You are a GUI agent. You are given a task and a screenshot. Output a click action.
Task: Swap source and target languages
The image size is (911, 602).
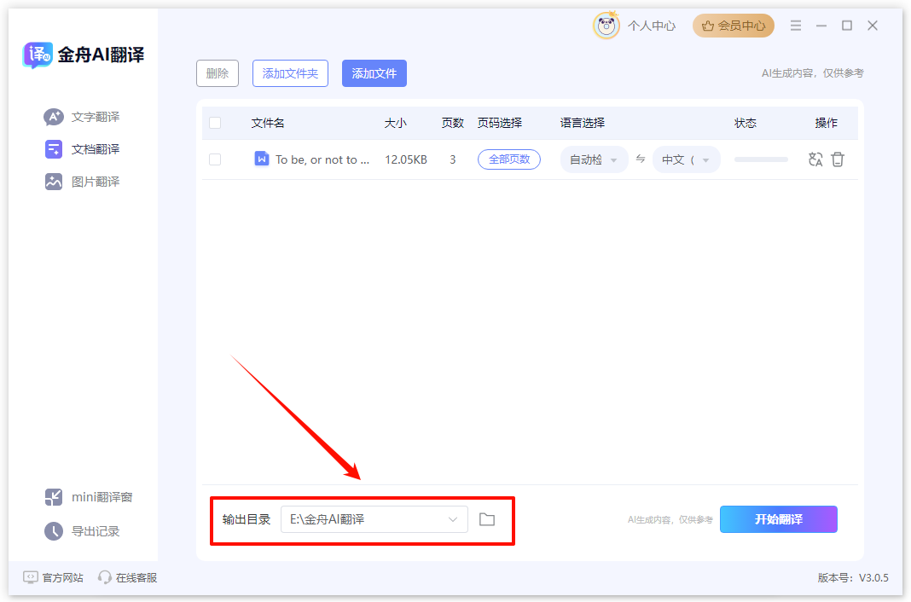point(640,159)
